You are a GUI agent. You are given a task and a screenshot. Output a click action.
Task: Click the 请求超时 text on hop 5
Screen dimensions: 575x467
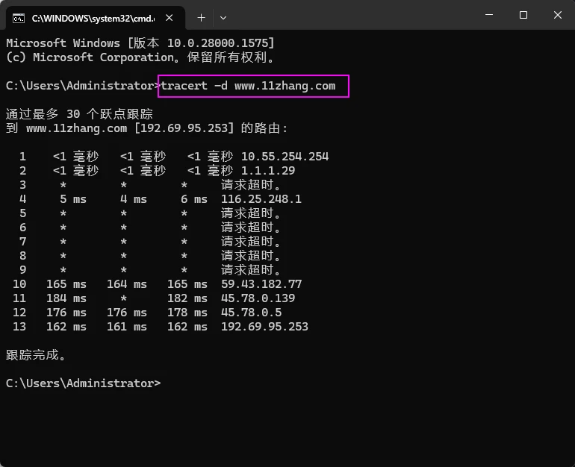click(x=251, y=213)
